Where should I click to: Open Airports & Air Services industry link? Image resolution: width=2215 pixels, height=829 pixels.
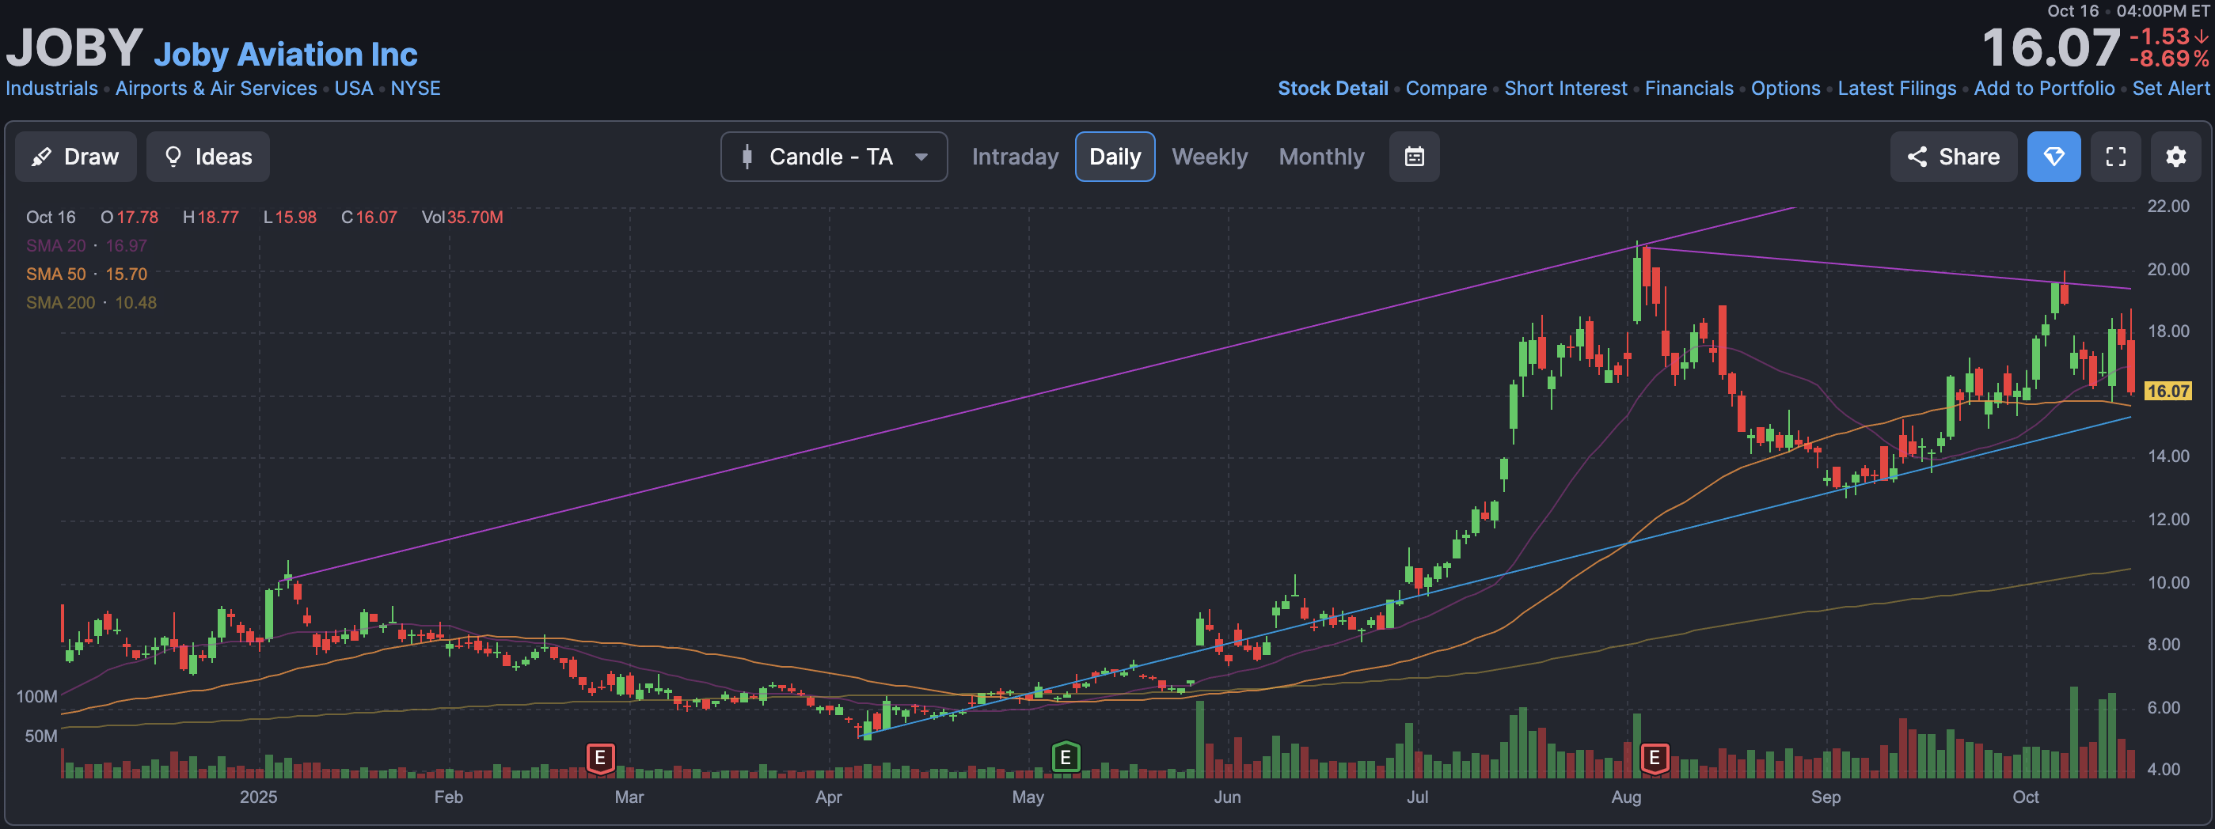click(x=216, y=89)
